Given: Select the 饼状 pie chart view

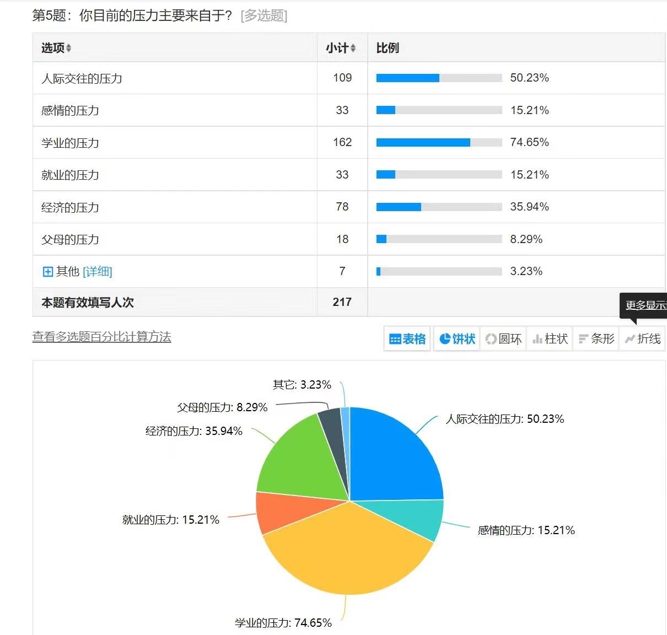Looking at the screenshot, I should 457,338.
